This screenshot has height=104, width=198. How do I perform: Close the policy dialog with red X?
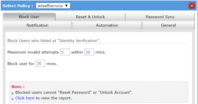click(x=192, y=6)
